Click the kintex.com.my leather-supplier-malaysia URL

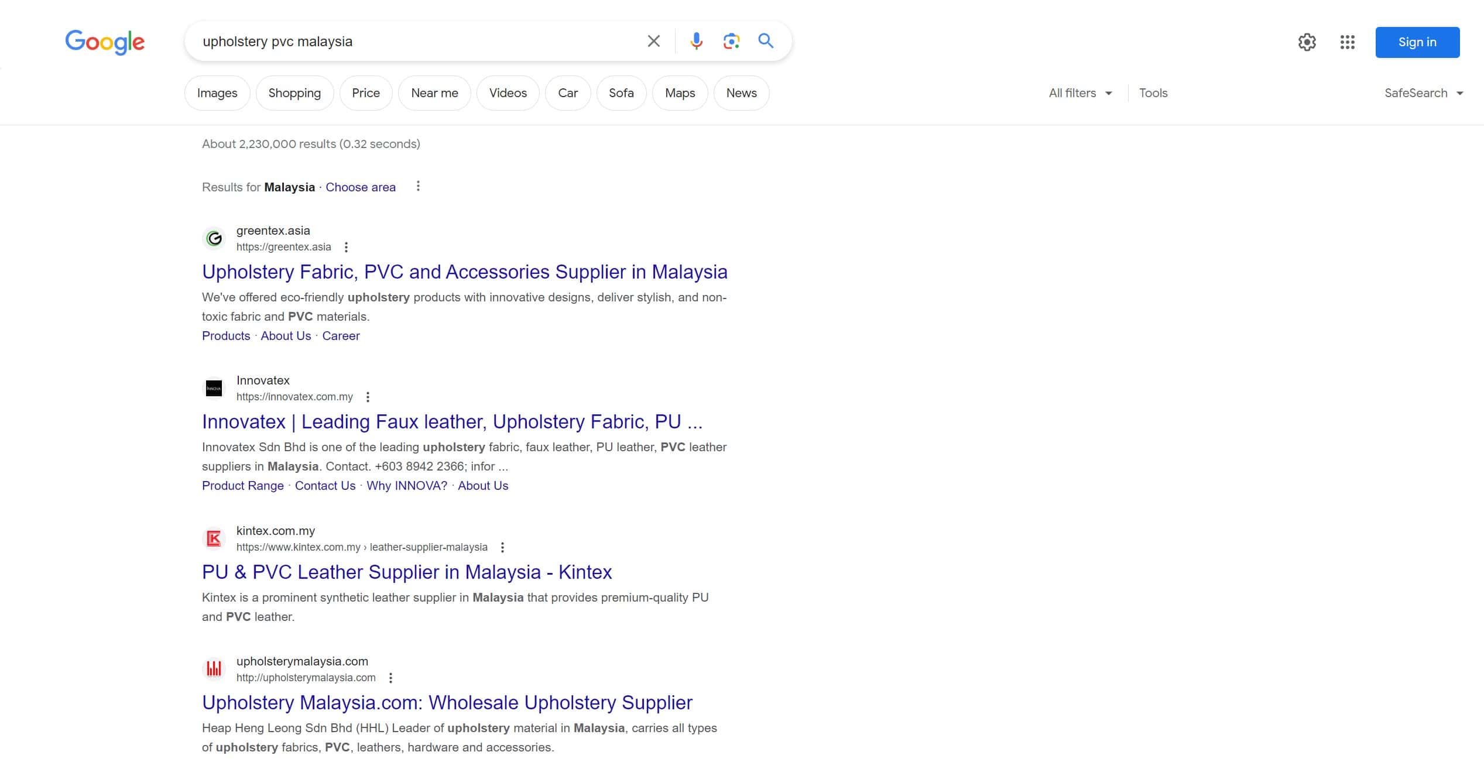click(362, 547)
